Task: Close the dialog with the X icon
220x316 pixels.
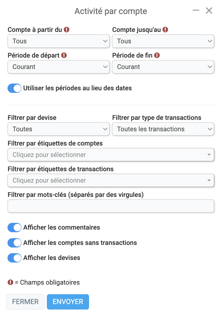Action: 209,11
